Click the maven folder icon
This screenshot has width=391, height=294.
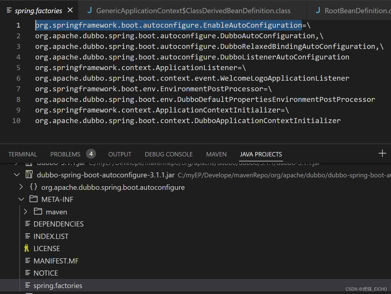(x=38, y=212)
